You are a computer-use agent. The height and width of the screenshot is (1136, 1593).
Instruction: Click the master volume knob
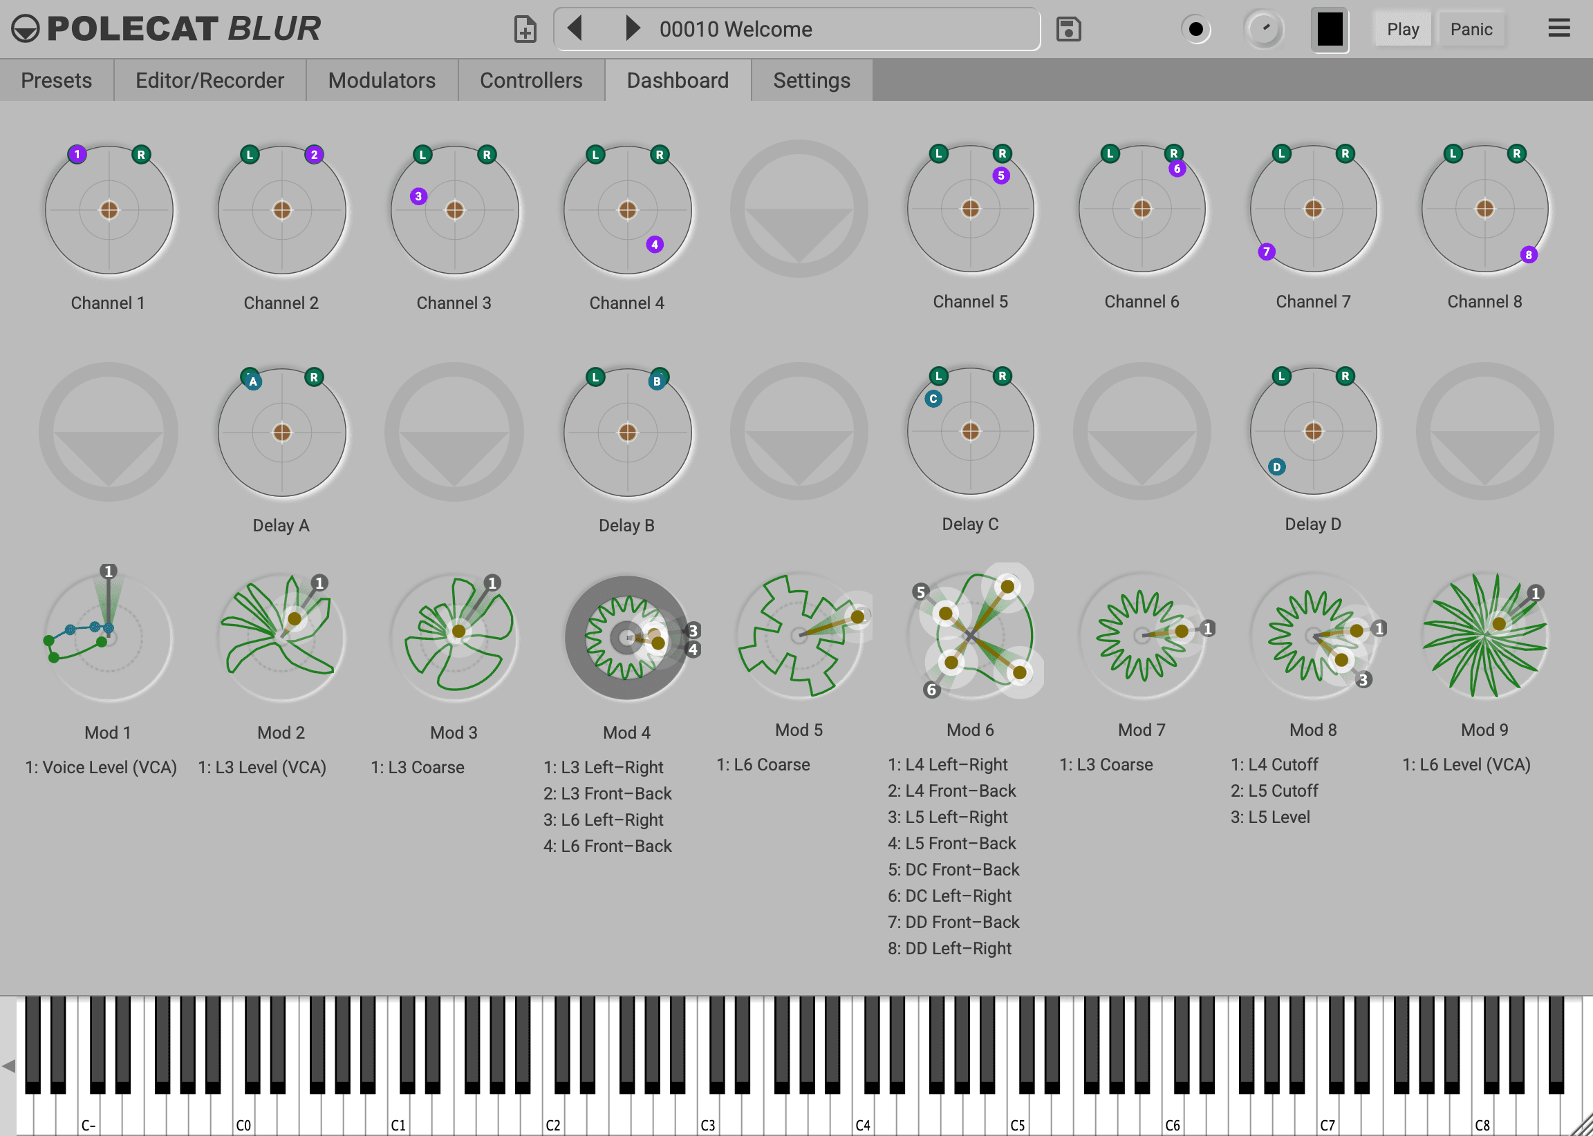click(x=1264, y=30)
